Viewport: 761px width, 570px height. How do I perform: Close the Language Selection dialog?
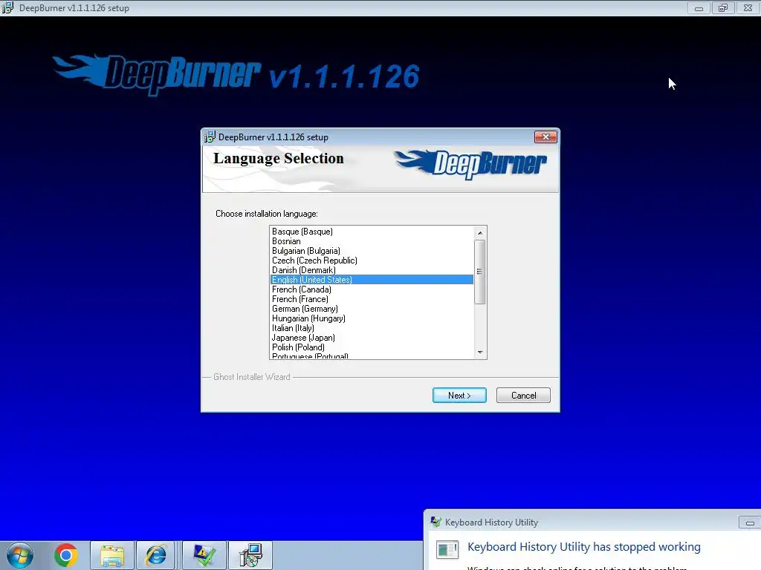[545, 137]
